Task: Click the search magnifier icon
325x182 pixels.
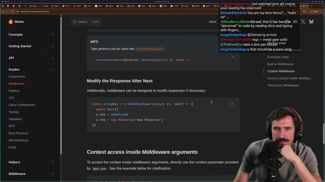Action: [x=74, y=22]
